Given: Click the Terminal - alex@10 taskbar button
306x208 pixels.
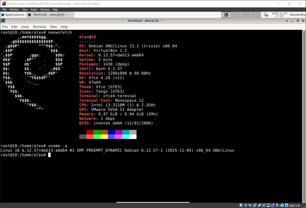Looking at the screenshot, I should click(x=50, y=15).
